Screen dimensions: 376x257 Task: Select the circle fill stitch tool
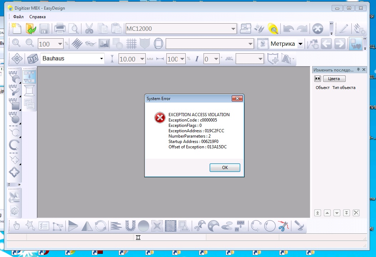tap(14, 117)
